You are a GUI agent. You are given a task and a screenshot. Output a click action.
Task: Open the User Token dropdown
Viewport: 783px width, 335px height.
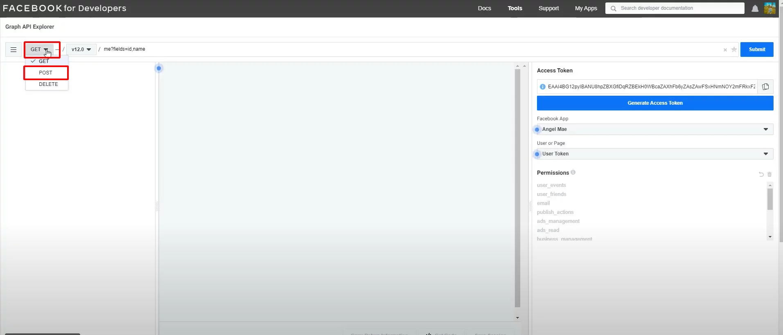click(x=654, y=154)
